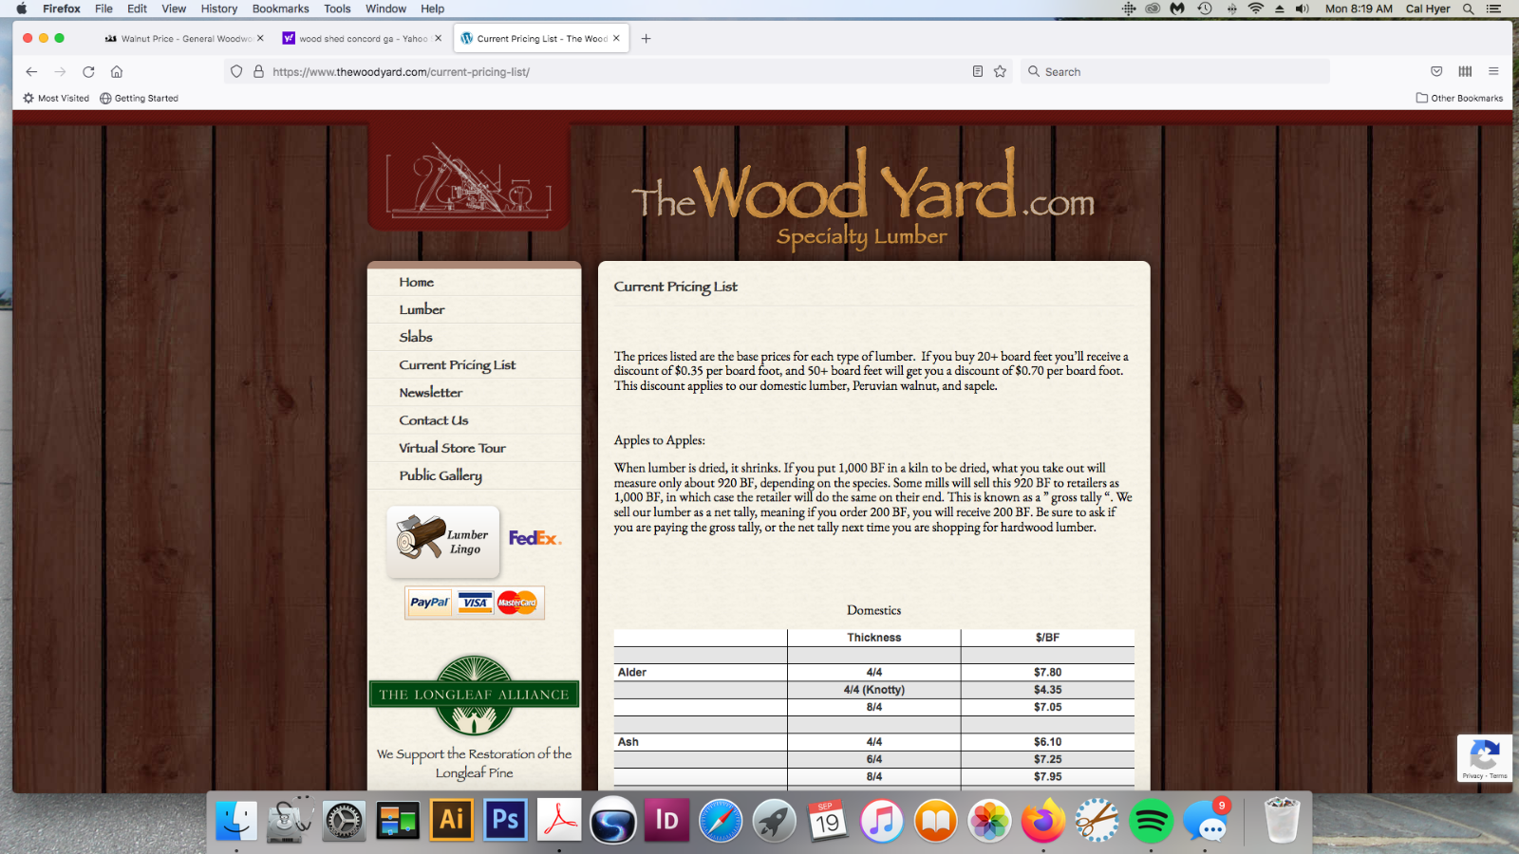Click the Contact Us navigation link
This screenshot has height=854, width=1519.
433,420
